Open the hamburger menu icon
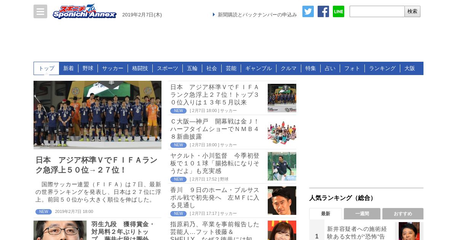457x240 pixels. 40,11
